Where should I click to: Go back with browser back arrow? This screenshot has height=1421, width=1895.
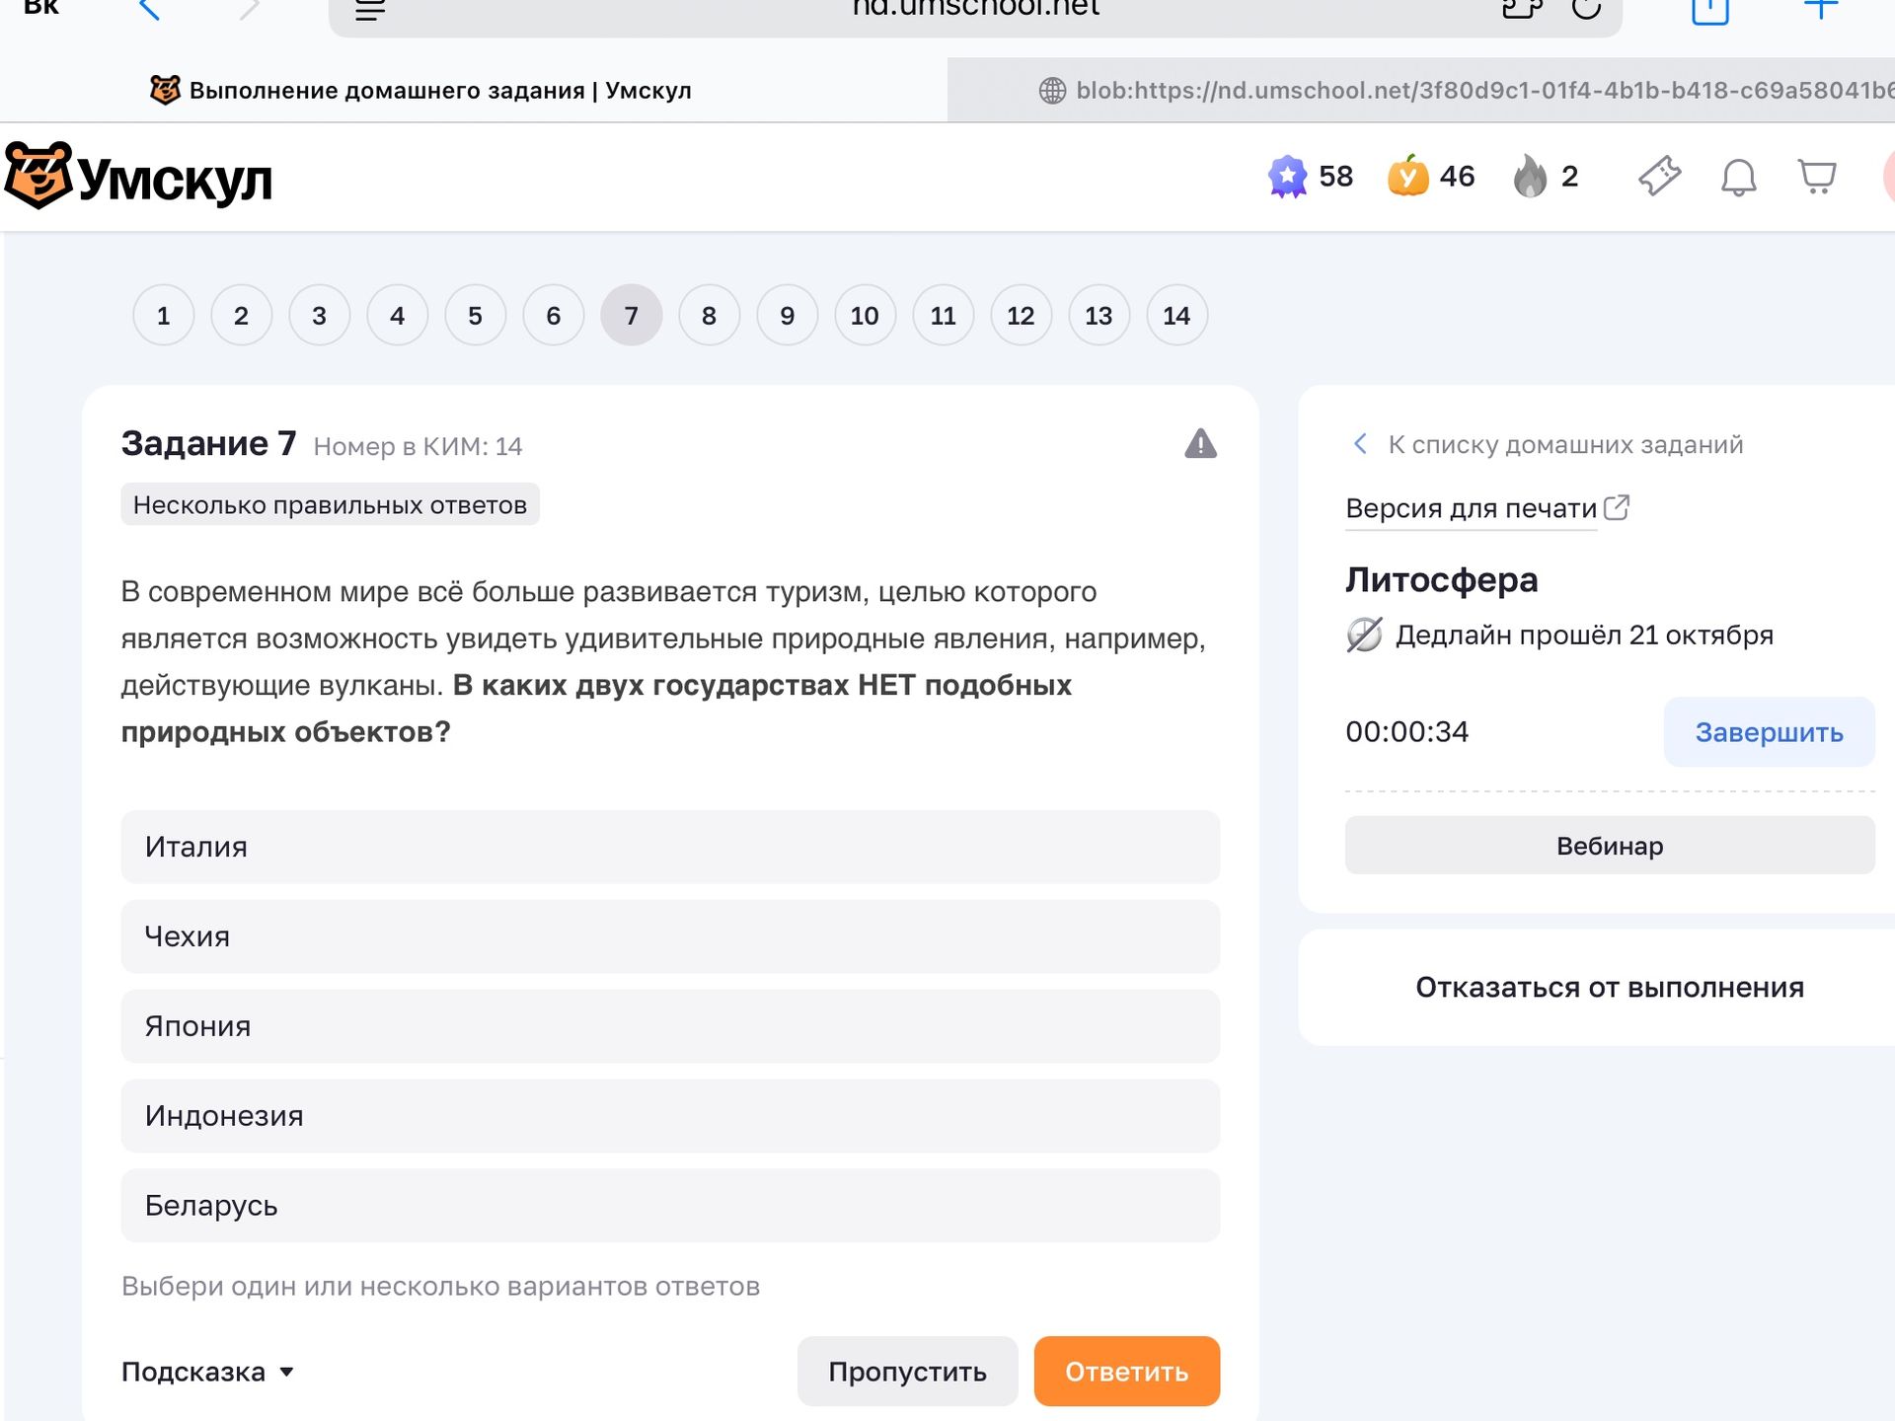150,10
